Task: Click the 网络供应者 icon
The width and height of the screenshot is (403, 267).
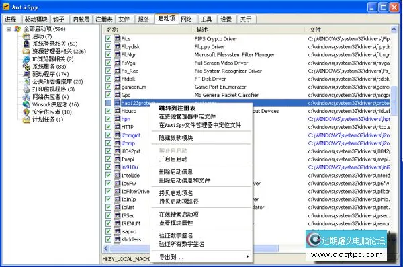Action: (26, 97)
